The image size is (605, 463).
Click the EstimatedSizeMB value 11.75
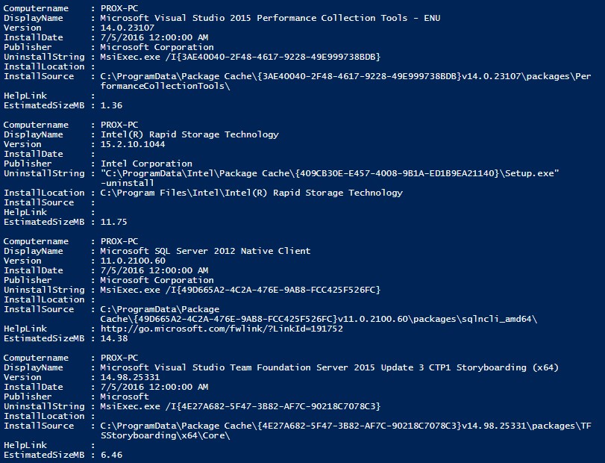pyautogui.click(x=114, y=222)
